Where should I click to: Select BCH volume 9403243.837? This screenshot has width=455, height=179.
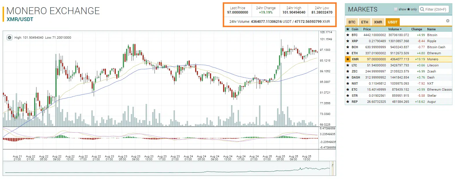(399, 47)
